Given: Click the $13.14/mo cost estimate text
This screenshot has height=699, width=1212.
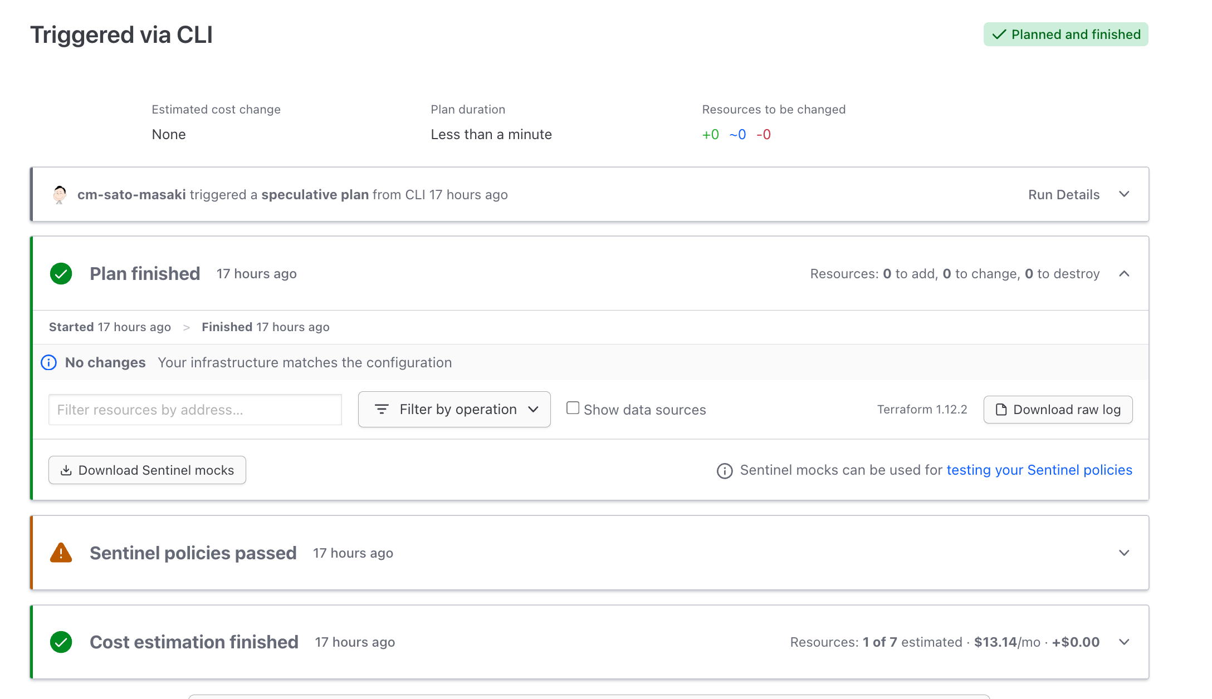Looking at the screenshot, I should point(1007,642).
